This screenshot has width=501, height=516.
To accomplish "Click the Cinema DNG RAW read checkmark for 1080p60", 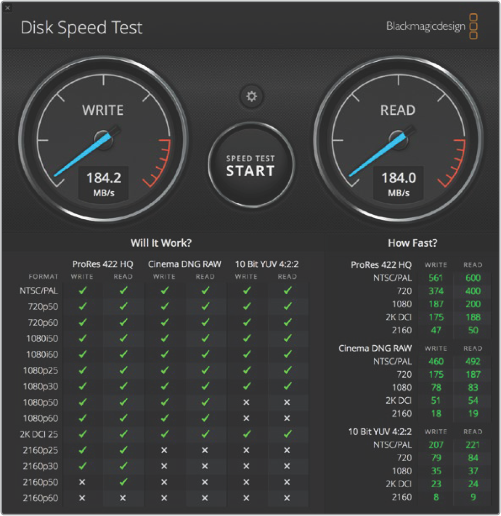I will tap(205, 418).
